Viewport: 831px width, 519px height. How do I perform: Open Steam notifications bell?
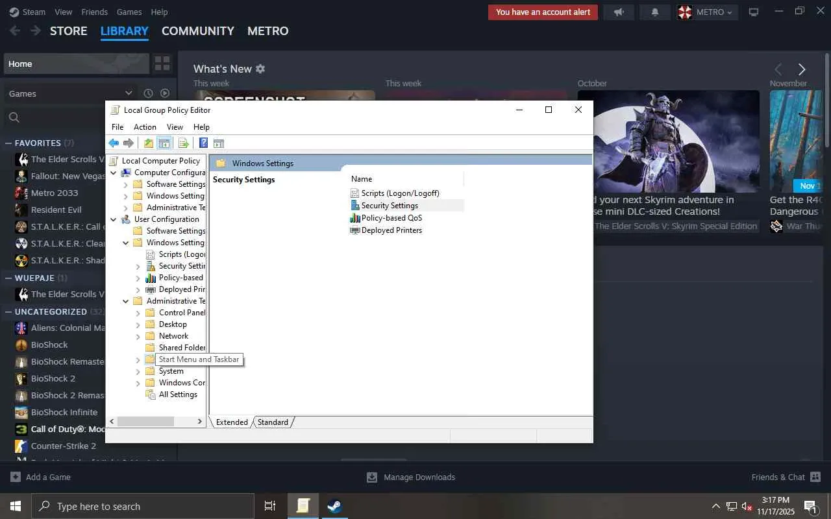point(655,12)
